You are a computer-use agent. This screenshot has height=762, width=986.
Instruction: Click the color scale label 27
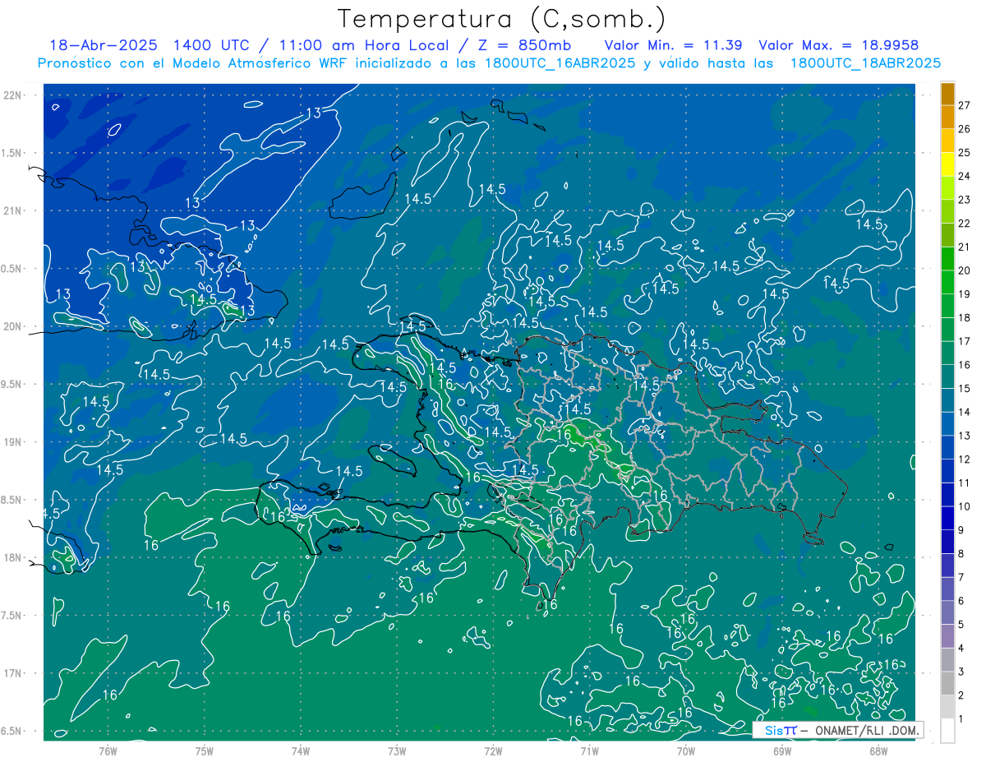point(965,105)
